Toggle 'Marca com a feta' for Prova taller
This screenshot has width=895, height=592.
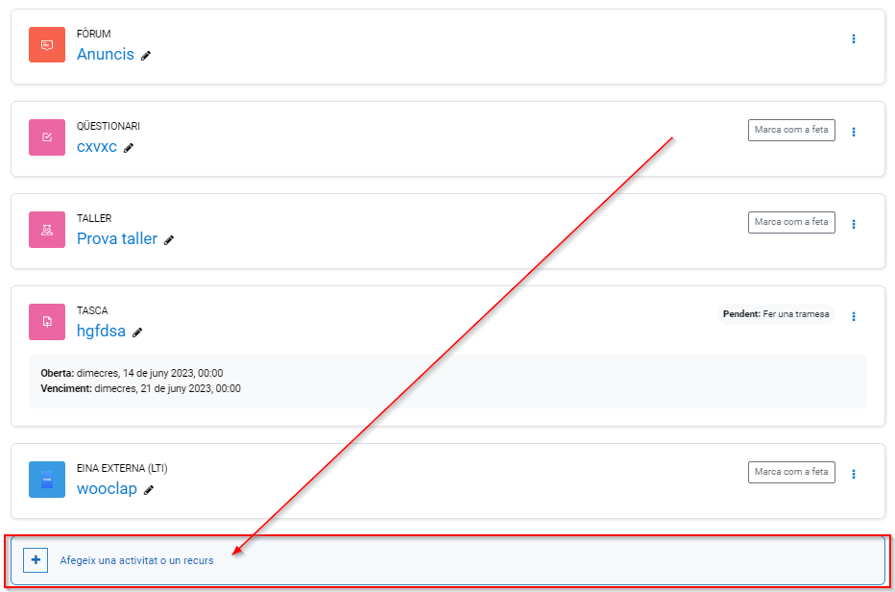790,222
